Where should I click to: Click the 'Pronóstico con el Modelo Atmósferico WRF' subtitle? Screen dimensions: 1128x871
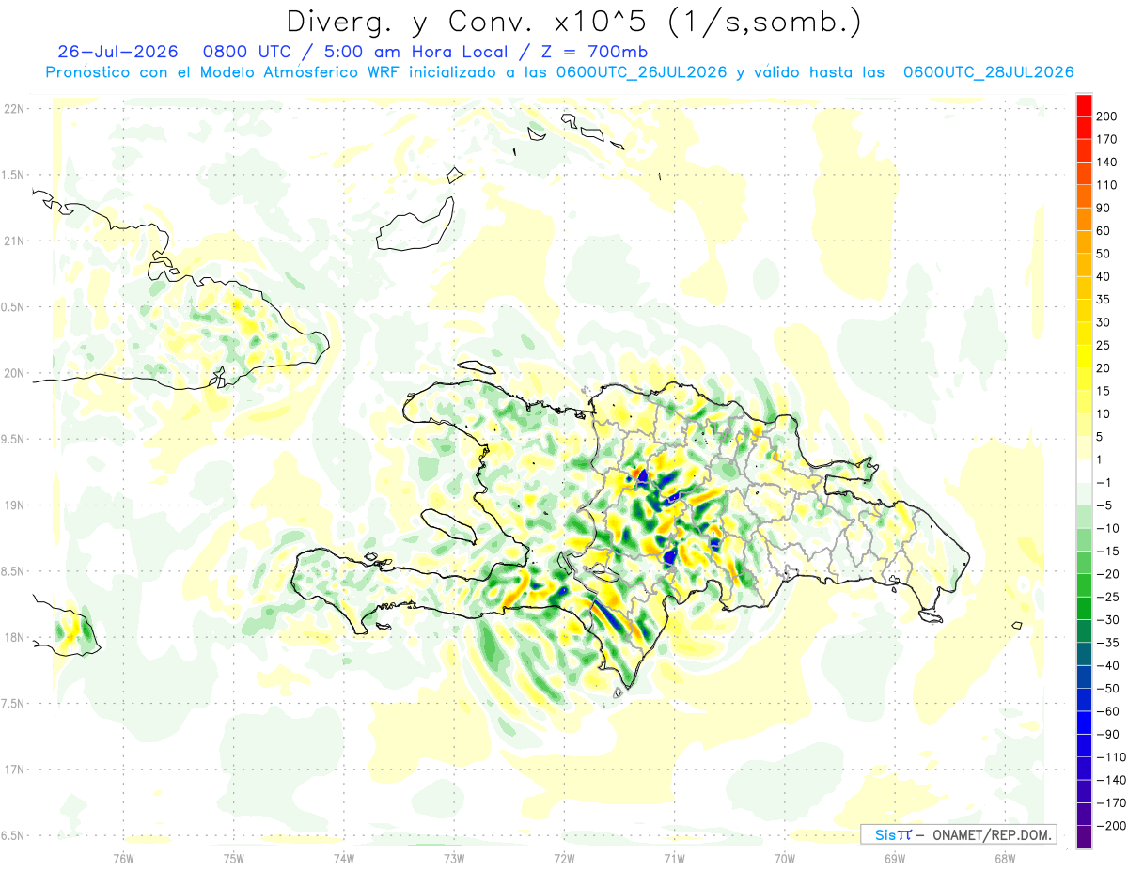point(223,72)
